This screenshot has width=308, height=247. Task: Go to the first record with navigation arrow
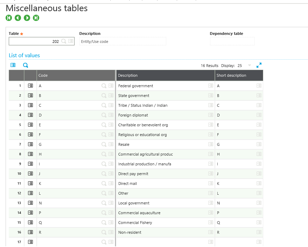click(9, 18)
